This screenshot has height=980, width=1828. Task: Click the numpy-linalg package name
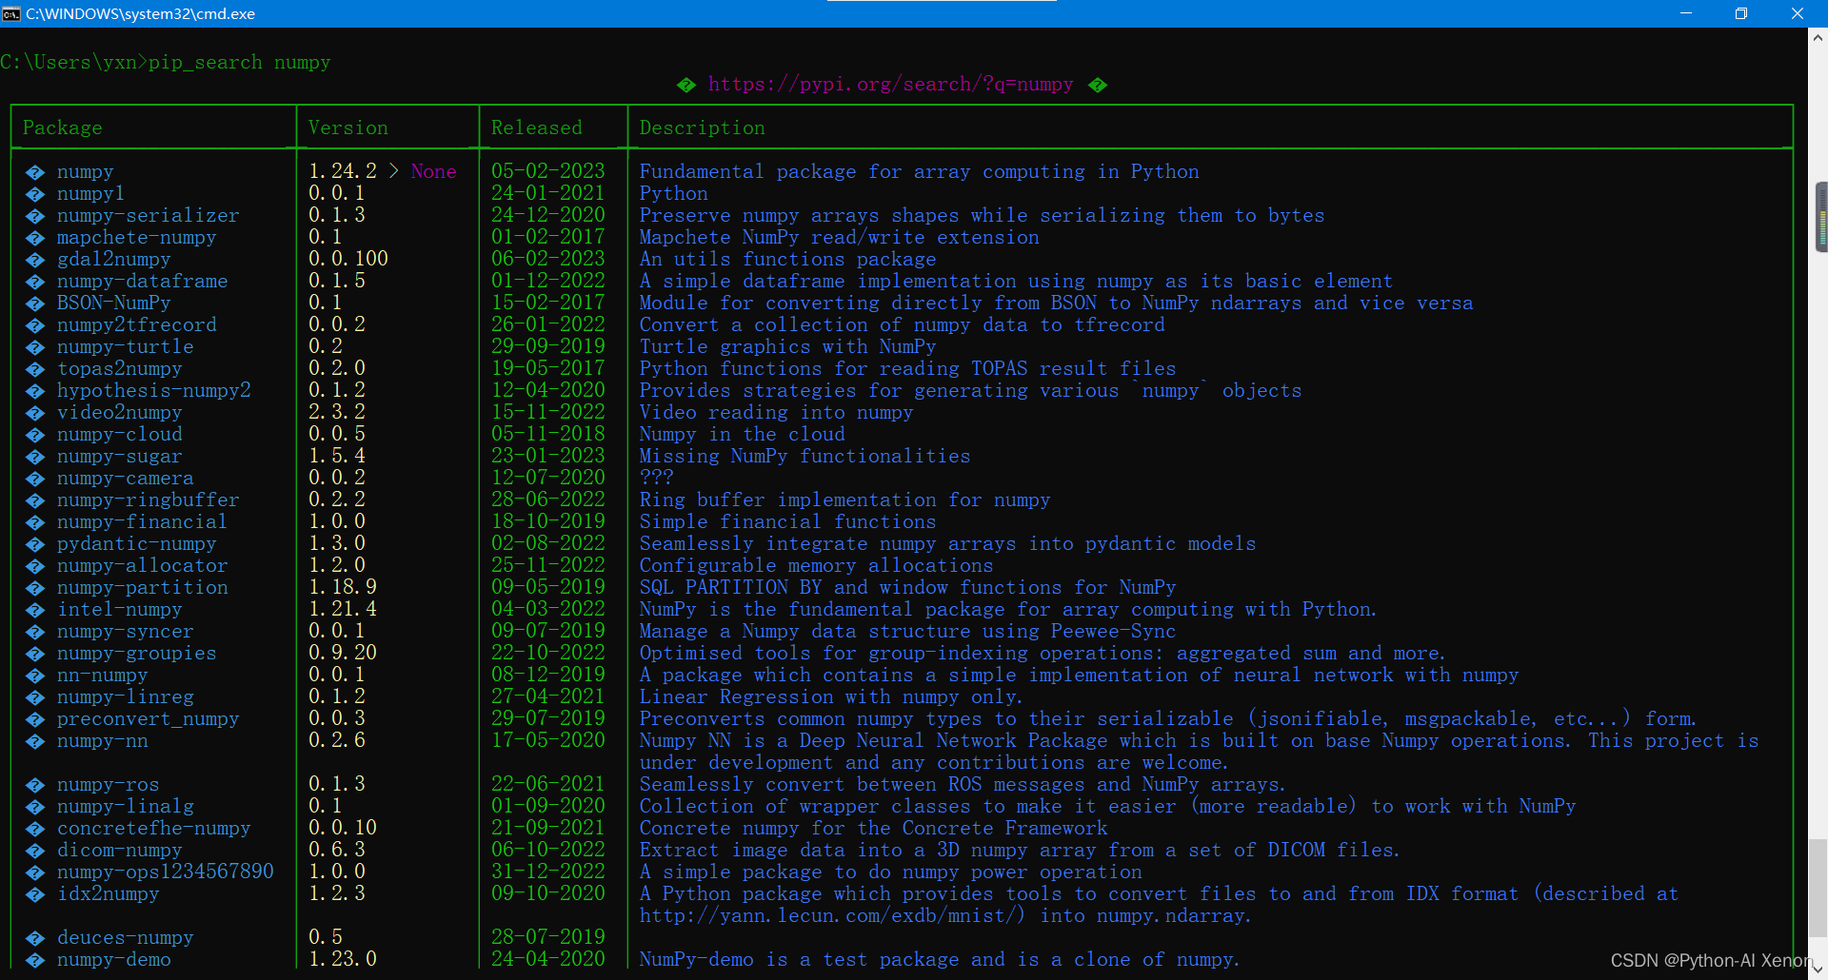[x=126, y=806]
